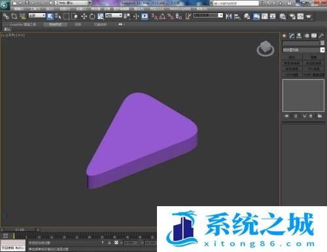Click Remove Modifier from the Stack icon

(x=311, y=116)
